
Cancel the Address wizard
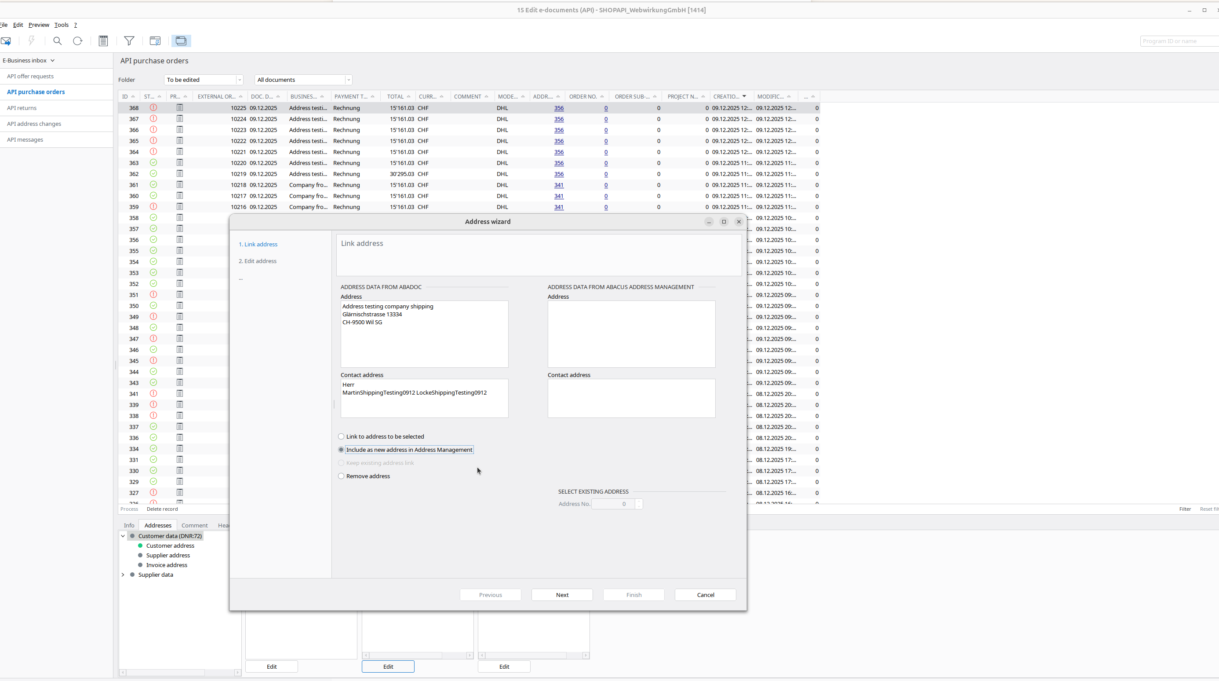point(705,595)
